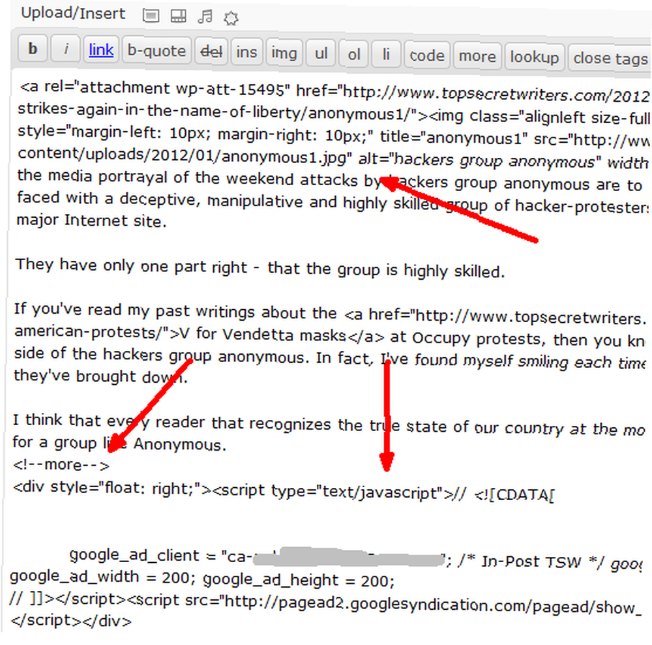652x645 pixels.
Task: Click the "faced with a deceptive, manipulative" line
Action: 333,202
